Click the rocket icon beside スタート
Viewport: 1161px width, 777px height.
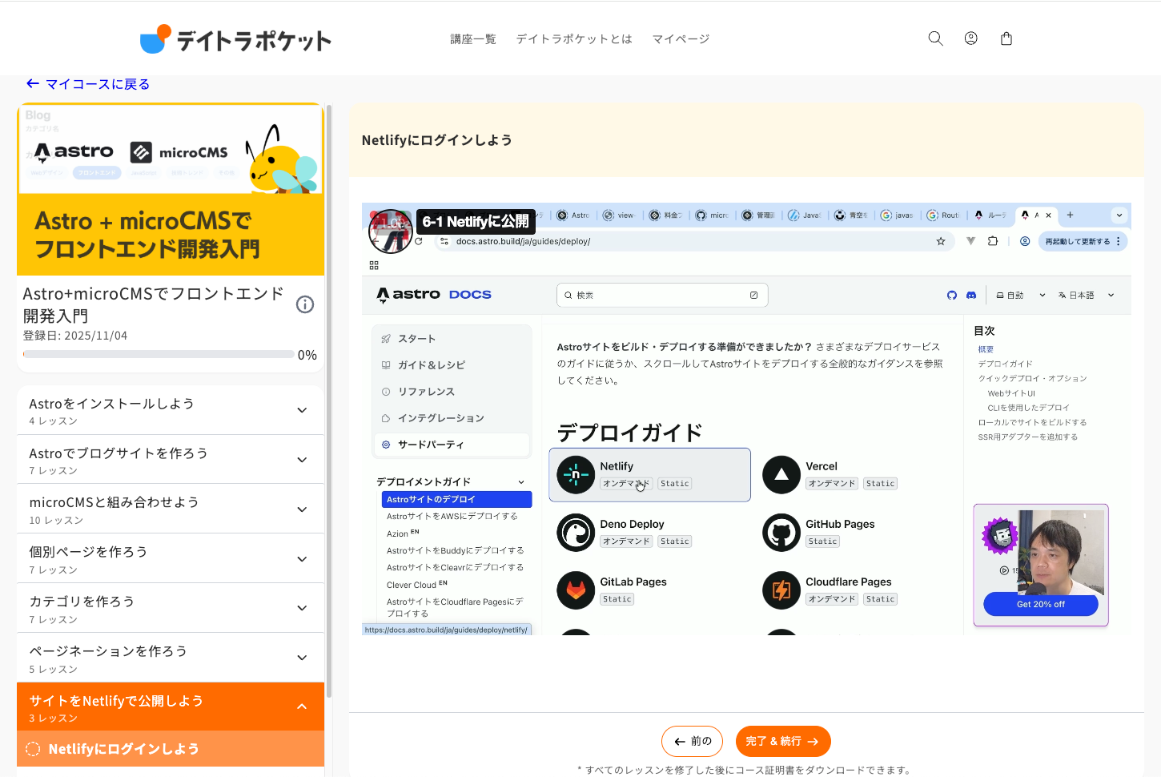pyautogui.click(x=386, y=339)
